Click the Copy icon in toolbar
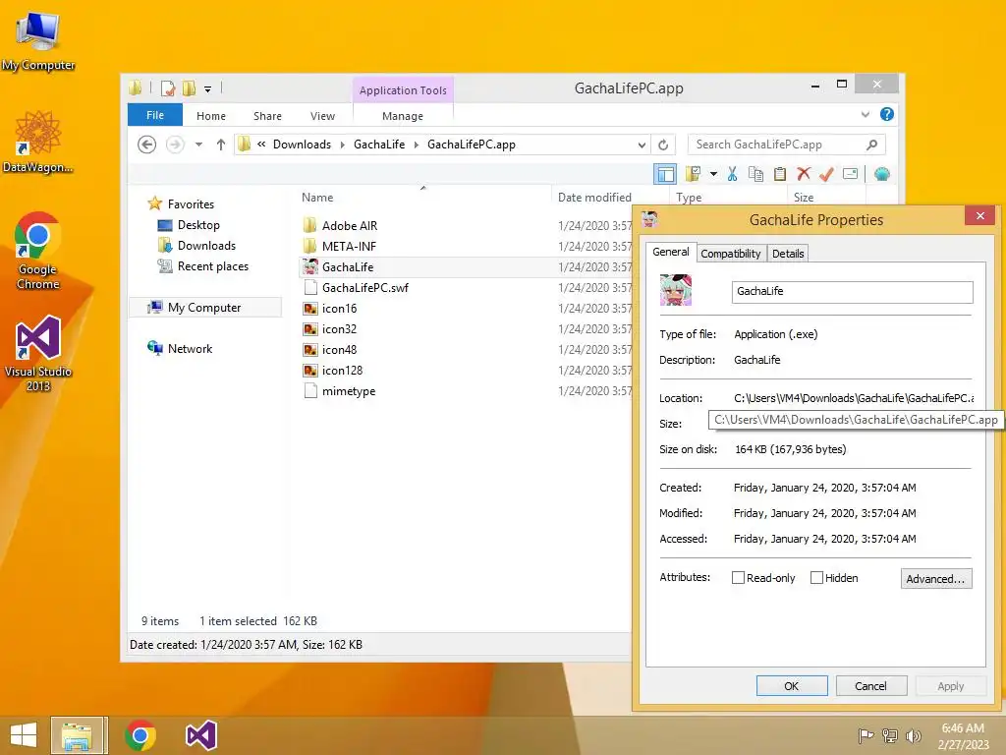The image size is (1006, 755). [755, 174]
